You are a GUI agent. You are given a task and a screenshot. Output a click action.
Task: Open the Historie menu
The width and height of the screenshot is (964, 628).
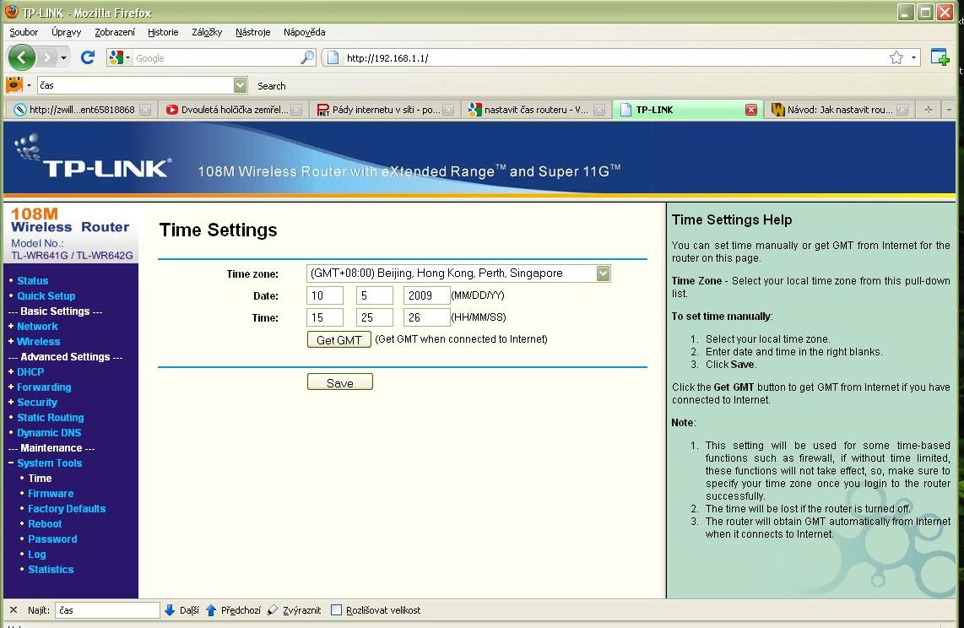(x=163, y=32)
